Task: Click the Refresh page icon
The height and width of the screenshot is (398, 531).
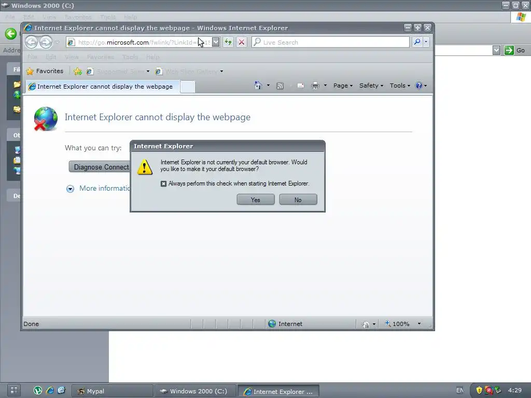Action: [228, 42]
